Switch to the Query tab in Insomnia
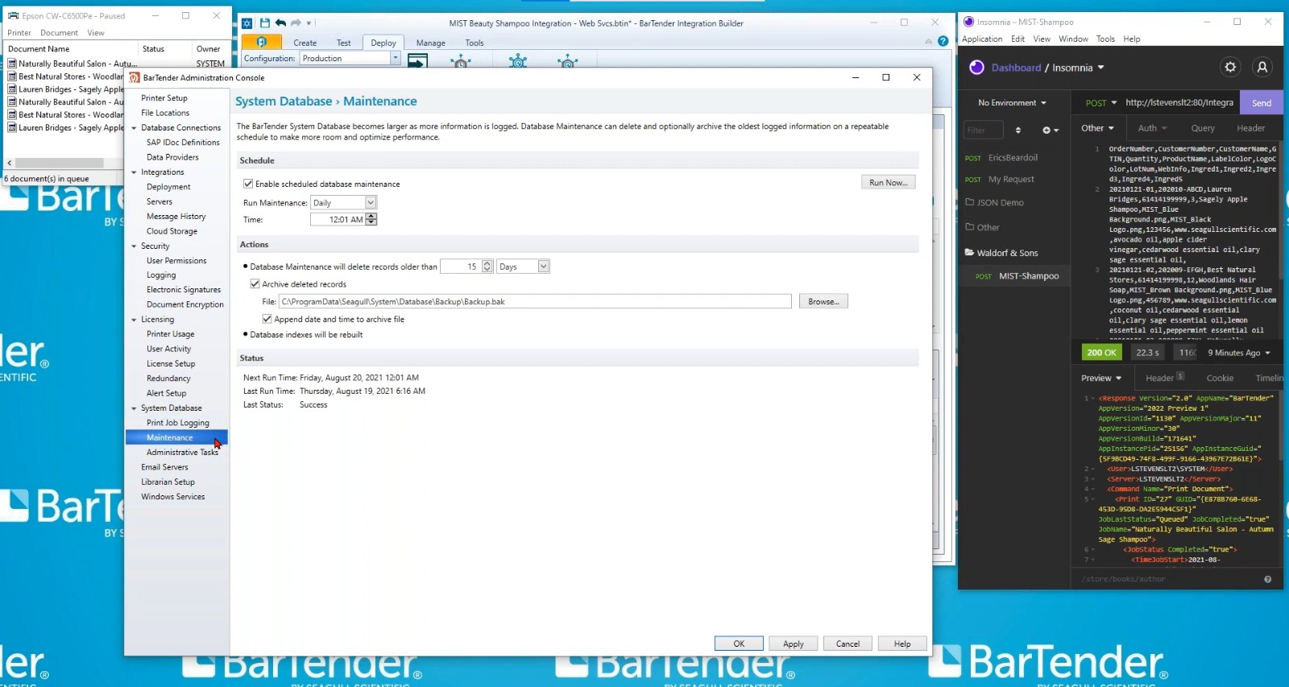The image size is (1289, 687). point(1203,128)
